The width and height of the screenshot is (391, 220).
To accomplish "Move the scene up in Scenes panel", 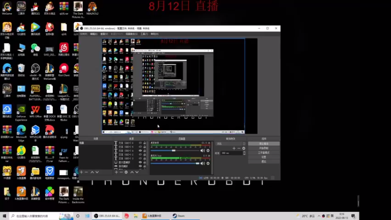I will click(92, 172).
